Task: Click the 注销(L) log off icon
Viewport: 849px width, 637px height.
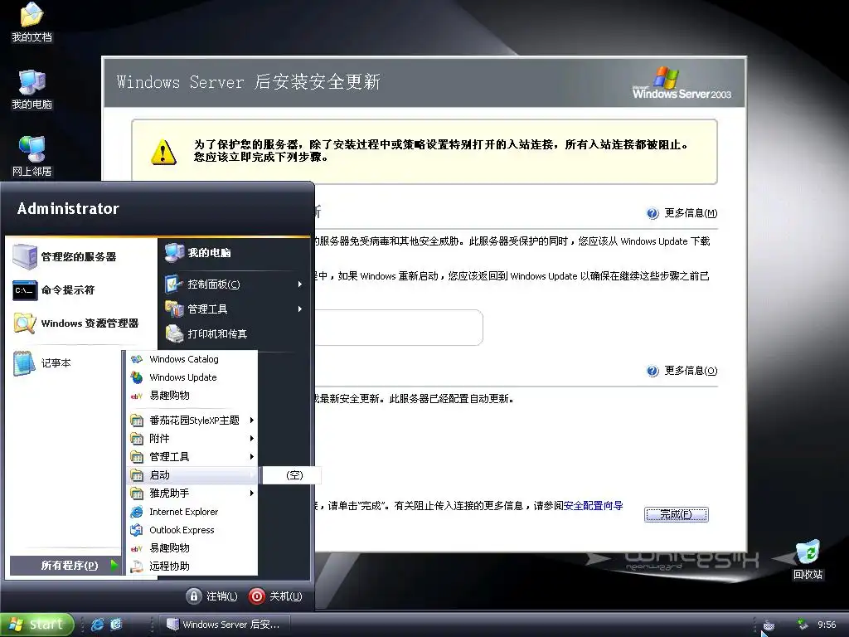Action: (194, 596)
